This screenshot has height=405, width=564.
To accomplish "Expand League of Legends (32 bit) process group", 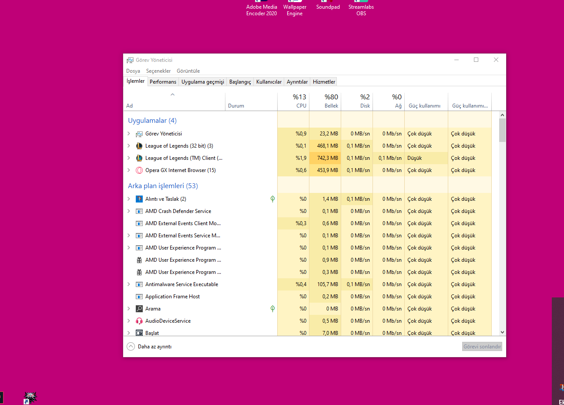I will [x=129, y=146].
